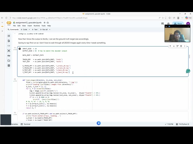The width and height of the screenshot is (193, 144).
Task: Open the blue Gemini sparkle button
Action: 99,123
